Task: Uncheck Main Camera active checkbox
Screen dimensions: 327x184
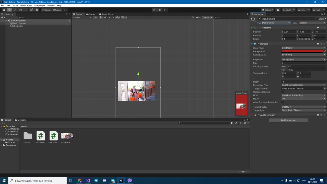Action: point(259,19)
